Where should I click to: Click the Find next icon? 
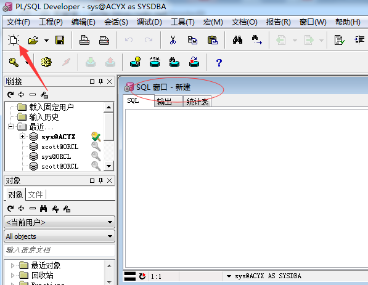257,40
